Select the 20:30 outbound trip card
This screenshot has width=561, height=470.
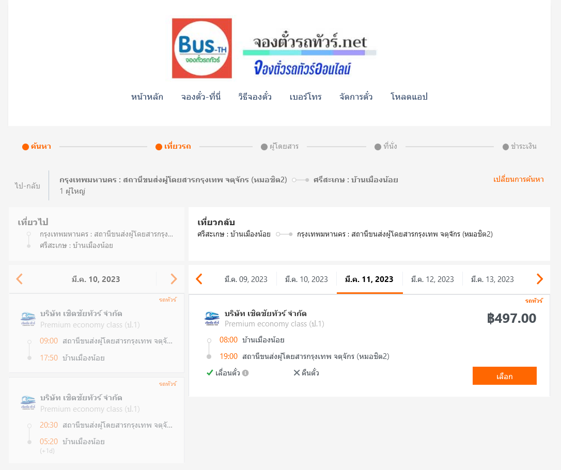pos(97,420)
